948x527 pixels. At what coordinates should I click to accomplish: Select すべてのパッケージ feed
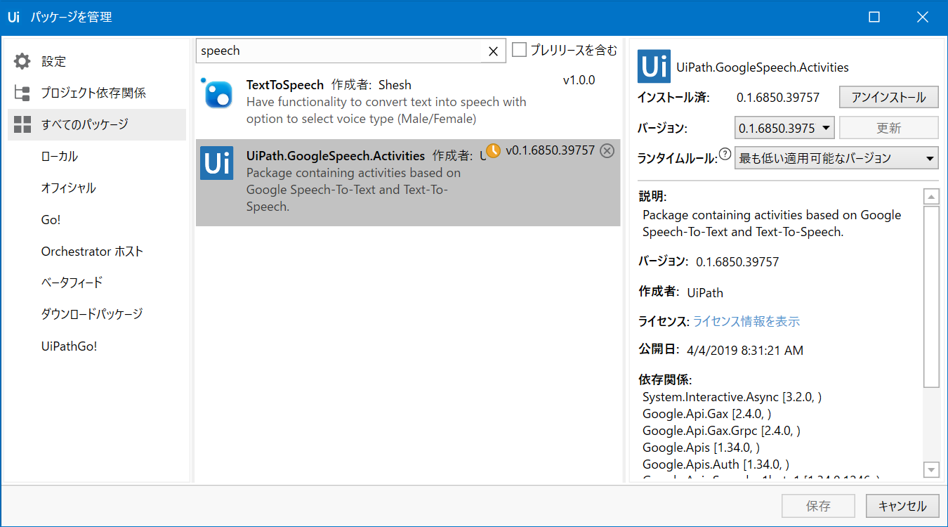pos(97,124)
